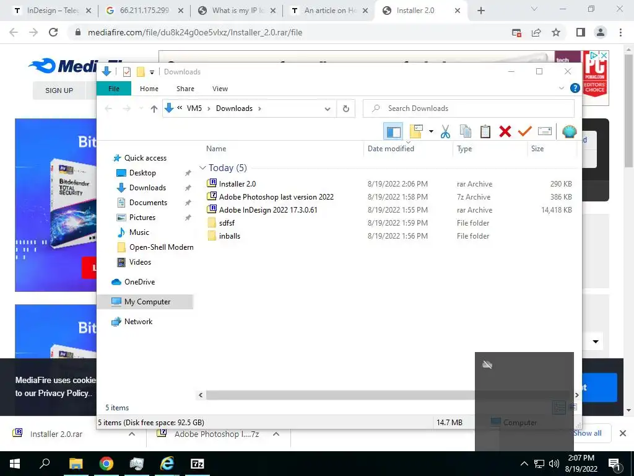The image size is (634, 476).
Task: Open the Home ribbon tab
Action: pos(149,89)
